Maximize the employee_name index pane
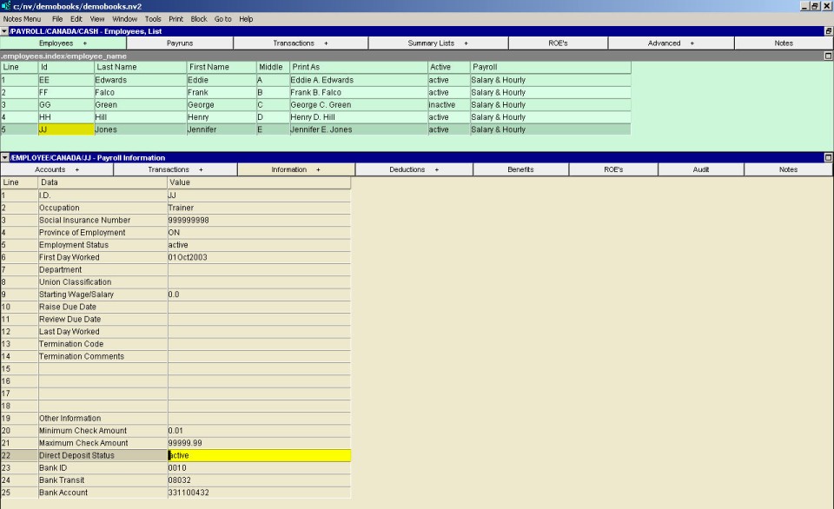 828,56
